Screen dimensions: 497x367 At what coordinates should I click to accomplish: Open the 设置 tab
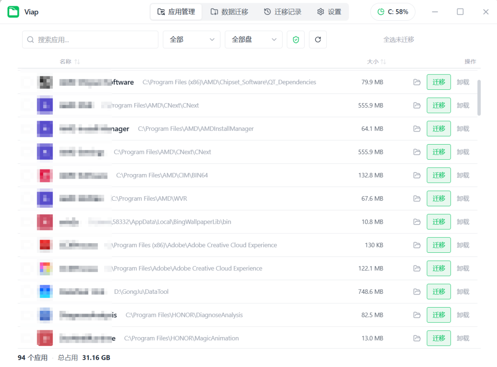pos(329,12)
